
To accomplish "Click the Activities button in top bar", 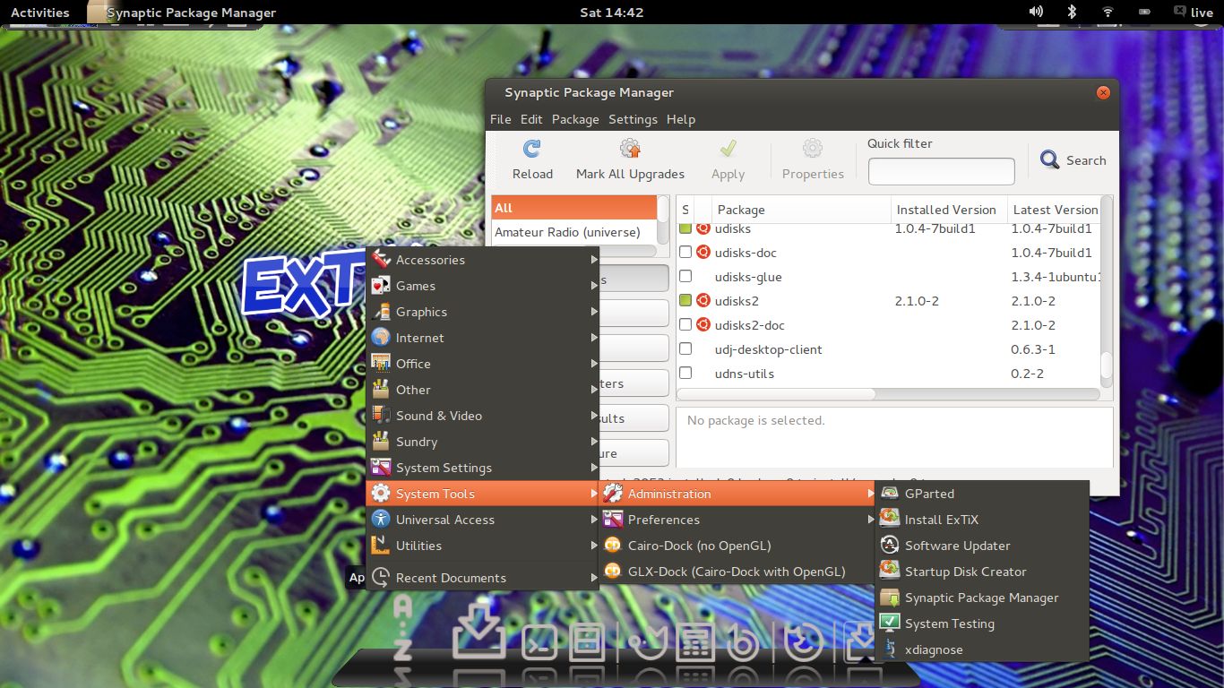I will [39, 13].
